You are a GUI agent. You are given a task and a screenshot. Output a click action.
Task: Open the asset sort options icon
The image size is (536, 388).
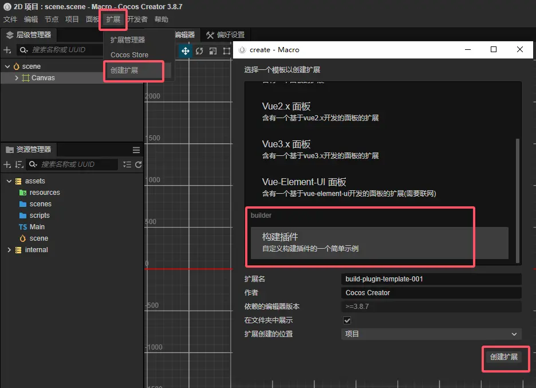click(x=19, y=164)
